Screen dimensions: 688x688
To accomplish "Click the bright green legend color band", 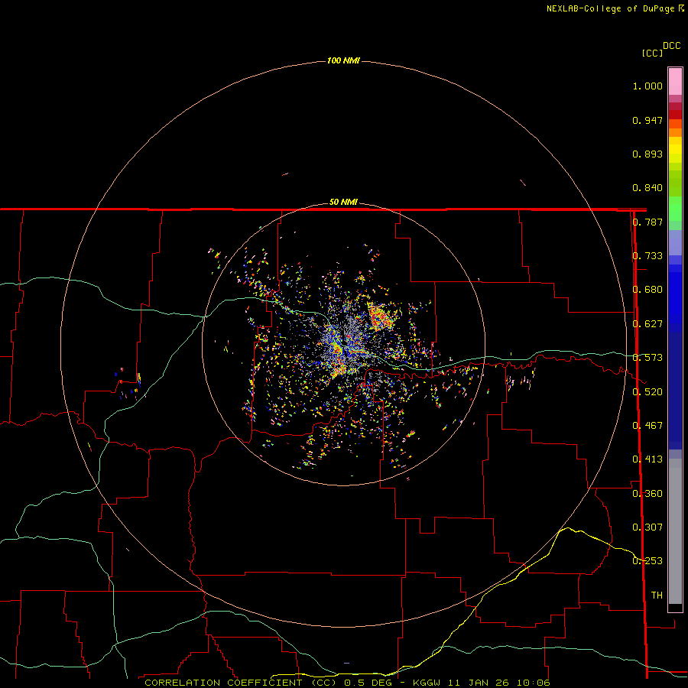I will [675, 209].
